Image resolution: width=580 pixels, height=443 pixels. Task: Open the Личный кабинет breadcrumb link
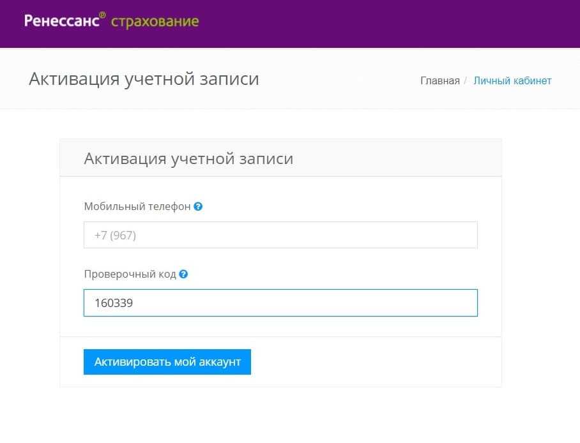[x=512, y=81]
